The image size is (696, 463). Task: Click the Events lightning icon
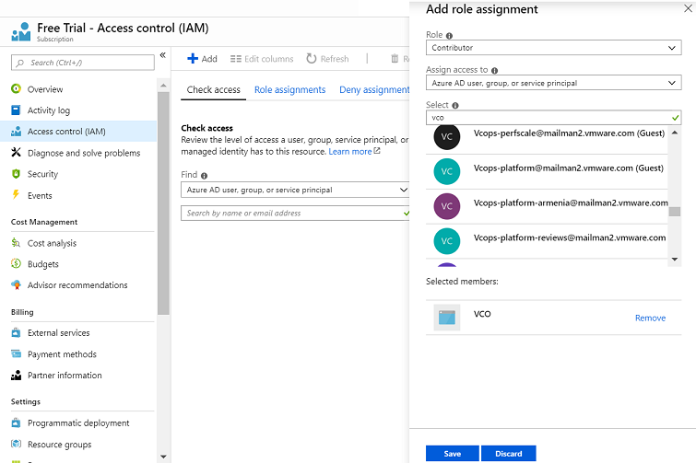coord(16,195)
